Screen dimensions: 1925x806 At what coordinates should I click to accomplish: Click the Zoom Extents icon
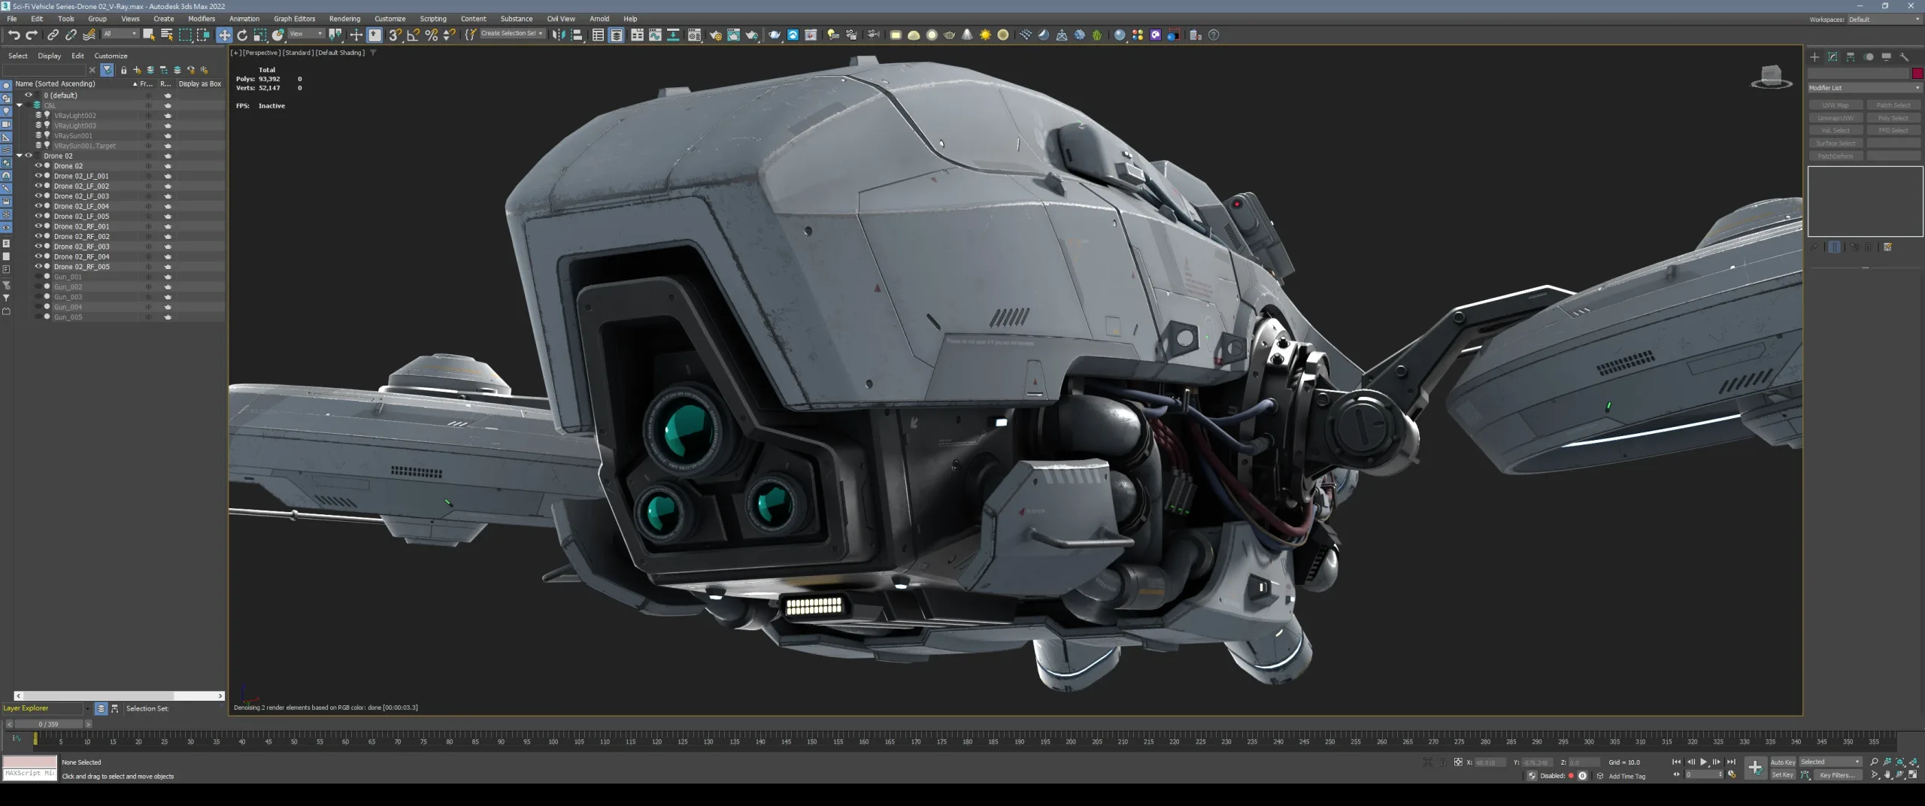1899,762
